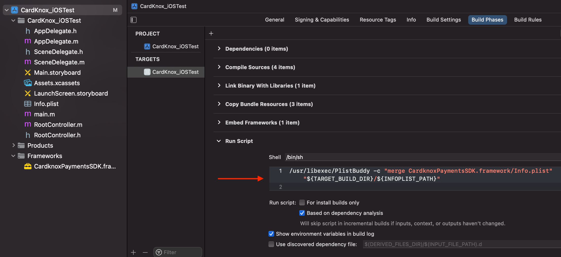Toggle the targets sidebar panel icon
Image resolution: width=561 pixels, height=257 pixels.
pos(133,20)
